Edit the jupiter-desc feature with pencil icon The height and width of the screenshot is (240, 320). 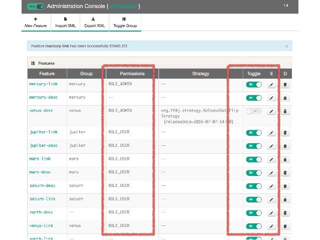pos(271,146)
